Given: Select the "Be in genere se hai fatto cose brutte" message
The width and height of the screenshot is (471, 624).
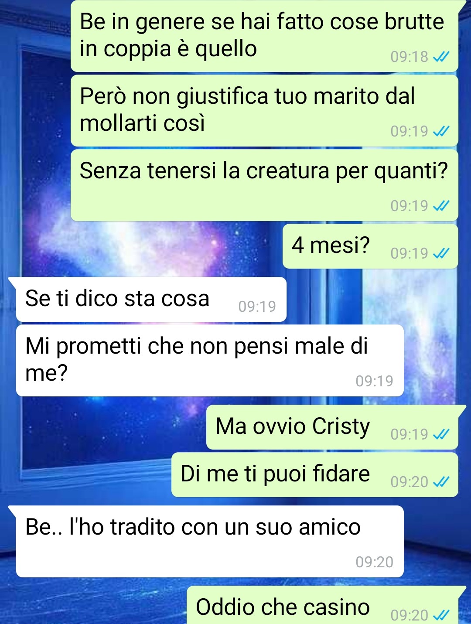Looking at the screenshot, I should pos(264,36).
